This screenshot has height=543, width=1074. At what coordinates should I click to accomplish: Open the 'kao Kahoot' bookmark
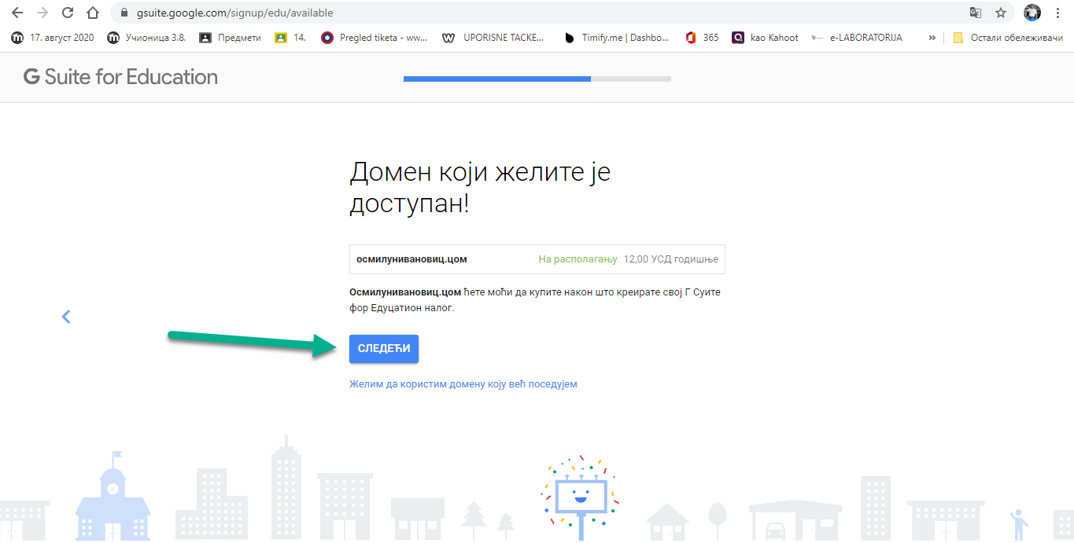(765, 38)
